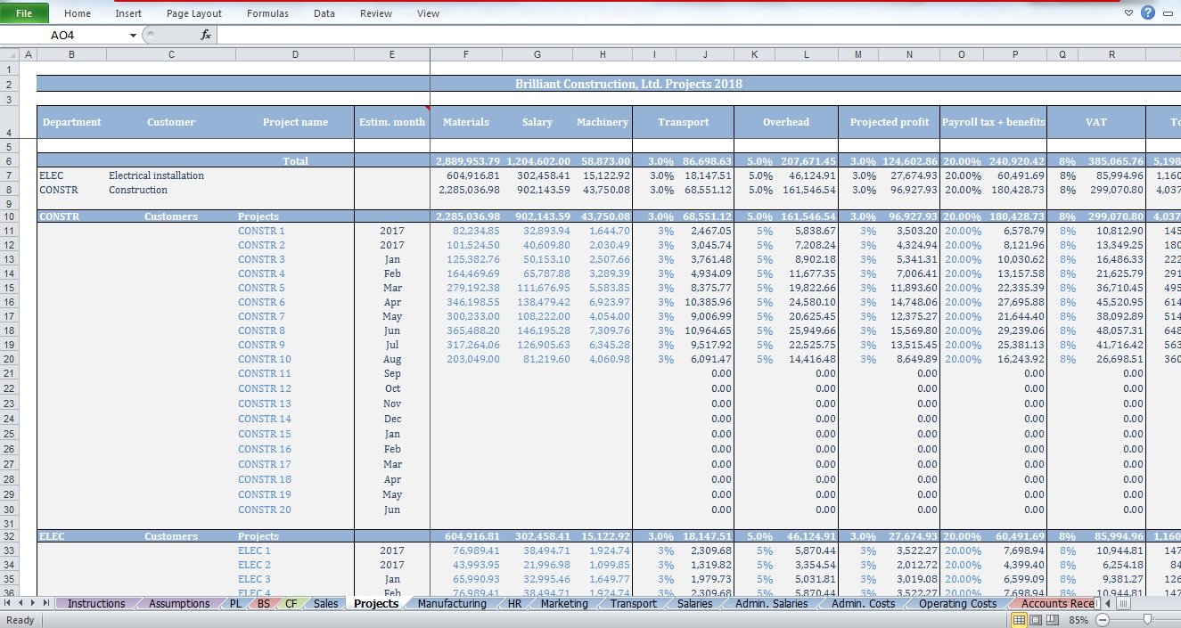Expand the Name Box dropdown arrow
Viewport: 1181px width, 628px height.
(133, 35)
